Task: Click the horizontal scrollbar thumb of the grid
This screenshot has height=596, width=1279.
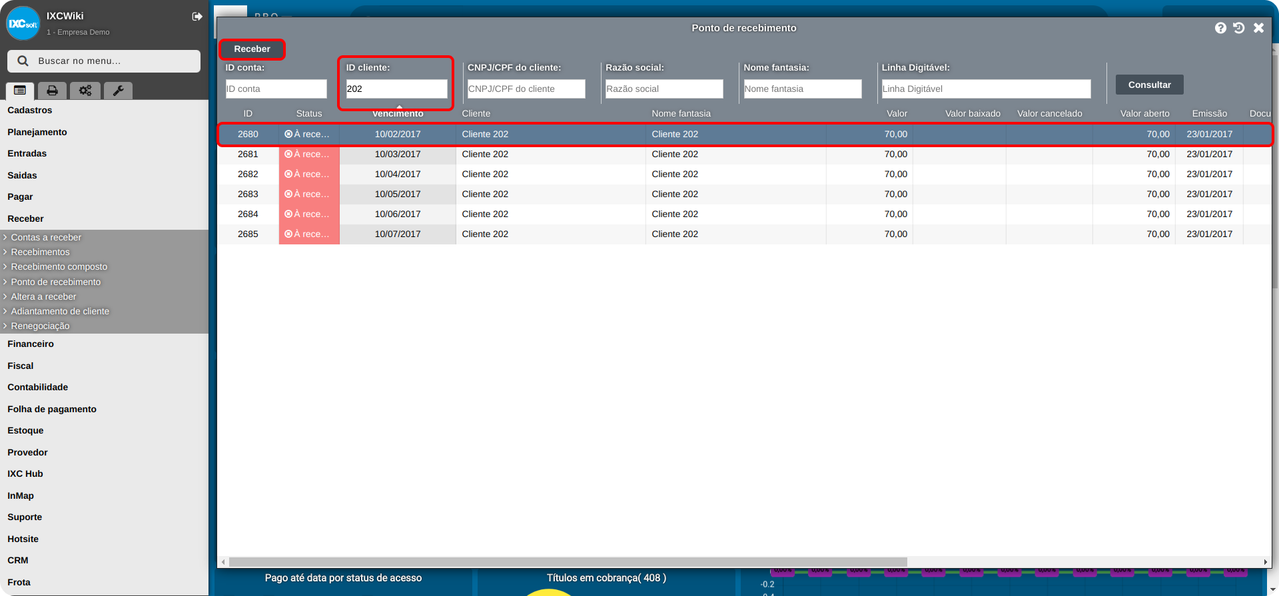Action: click(568, 562)
